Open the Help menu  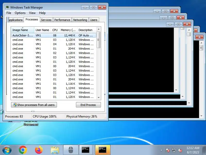click(x=42, y=13)
